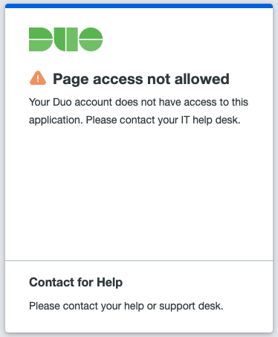The width and height of the screenshot is (278, 337).
Task: Click the 'support desk' phrase
Action: pyautogui.click(x=191, y=306)
